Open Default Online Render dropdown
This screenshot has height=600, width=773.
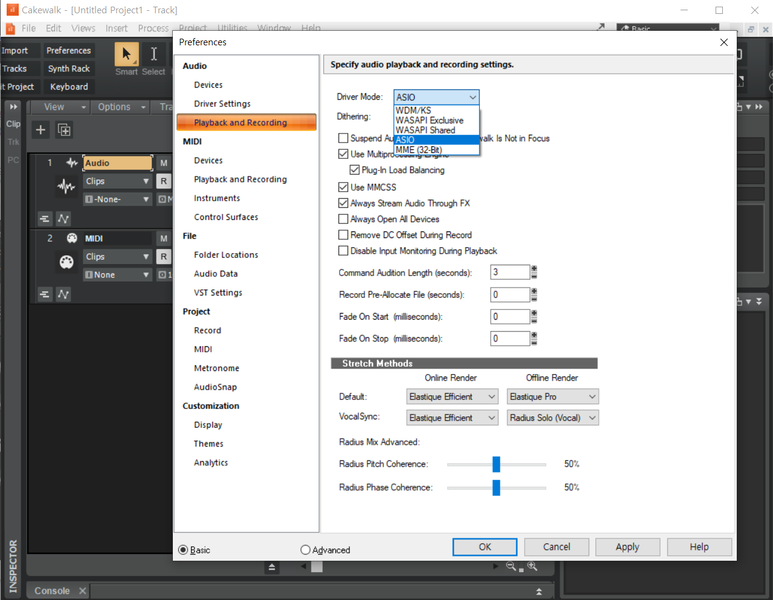click(453, 396)
